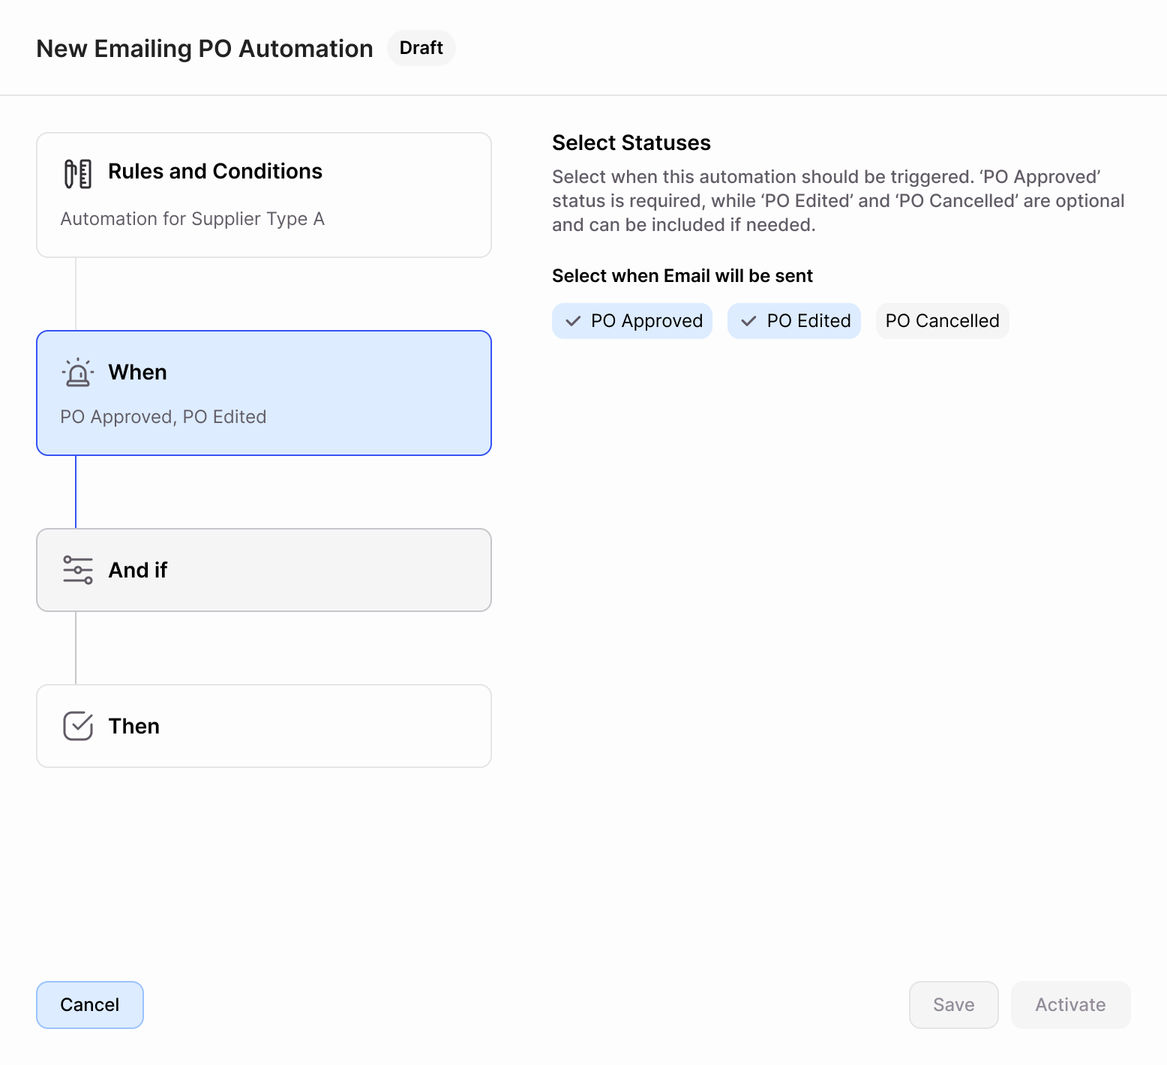Click the Draft status badge
The image size is (1167, 1065).
[421, 47]
